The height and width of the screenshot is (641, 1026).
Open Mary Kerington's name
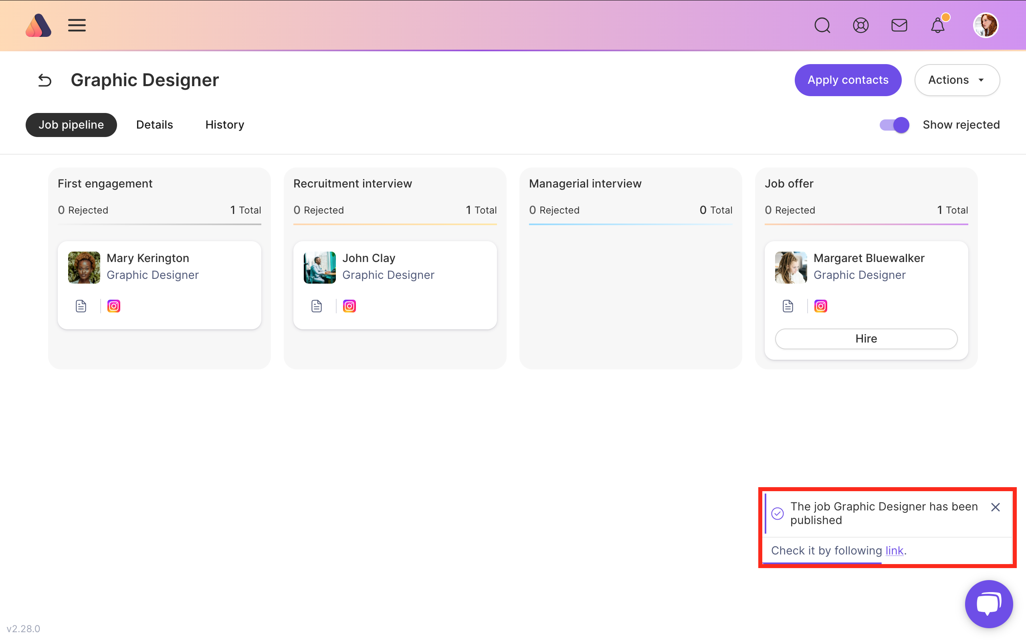point(147,258)
